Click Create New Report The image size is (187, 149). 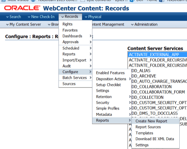click(156, 121)
